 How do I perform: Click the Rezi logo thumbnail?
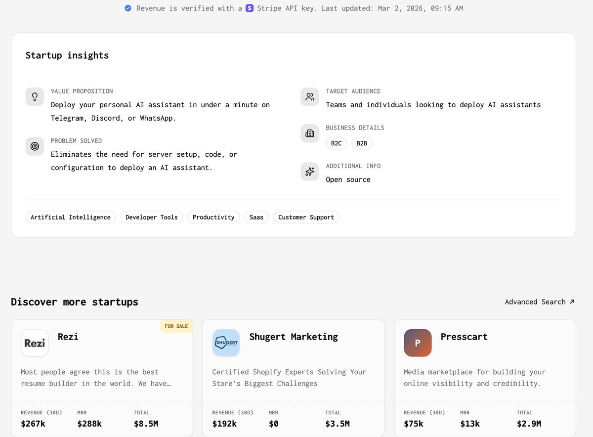click(35, 343)
